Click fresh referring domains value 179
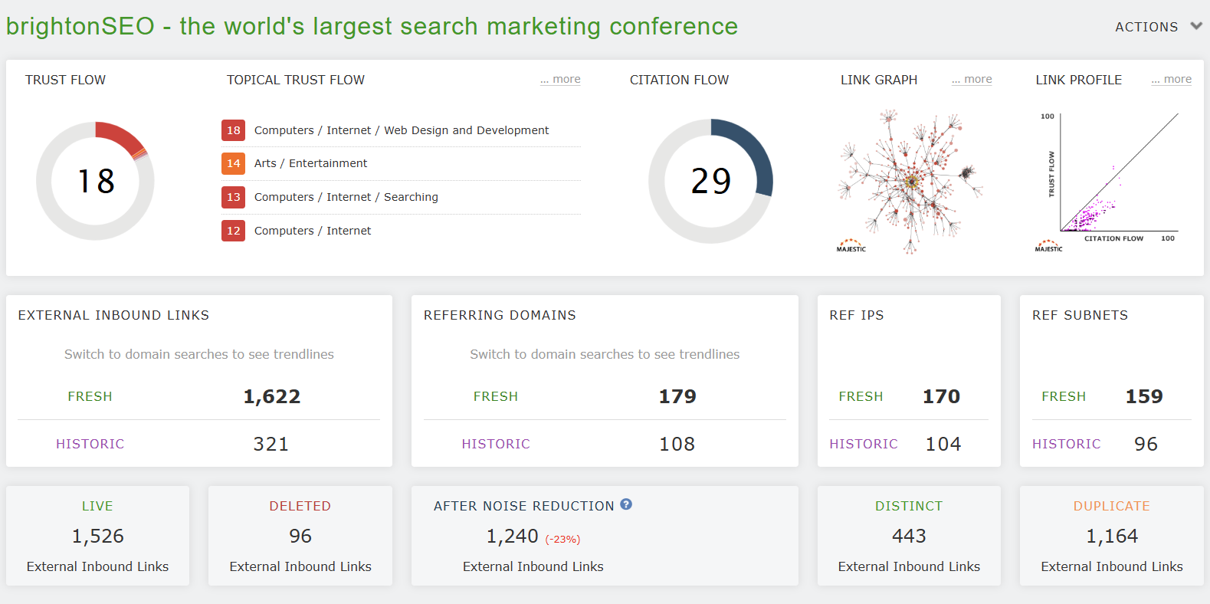 click(677, 396)
